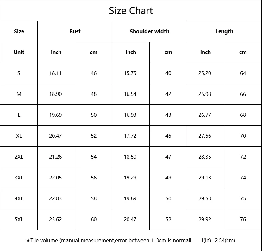Screen dimensions: 262x251
Task: Select the Shoulder width column header
Action: (x=149, y=31)
